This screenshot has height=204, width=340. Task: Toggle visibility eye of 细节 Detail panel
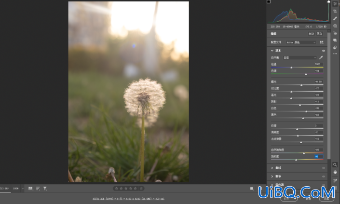pos(324,177)
